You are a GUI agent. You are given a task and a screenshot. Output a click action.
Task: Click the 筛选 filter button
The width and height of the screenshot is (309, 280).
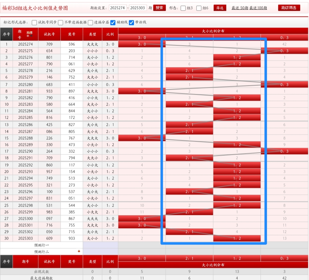[220, 8]
